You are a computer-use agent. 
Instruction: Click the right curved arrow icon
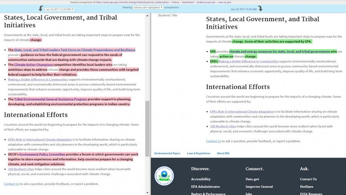260,8
